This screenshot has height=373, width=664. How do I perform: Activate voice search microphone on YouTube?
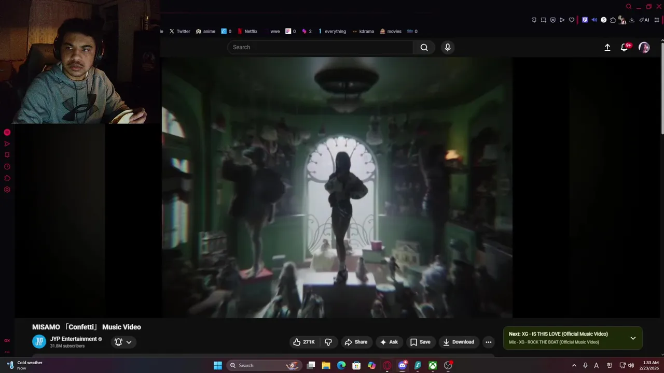coord(448,47)
